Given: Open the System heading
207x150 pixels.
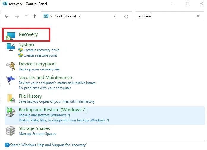Looking at the screenshot, I should (x=26, y=45).
